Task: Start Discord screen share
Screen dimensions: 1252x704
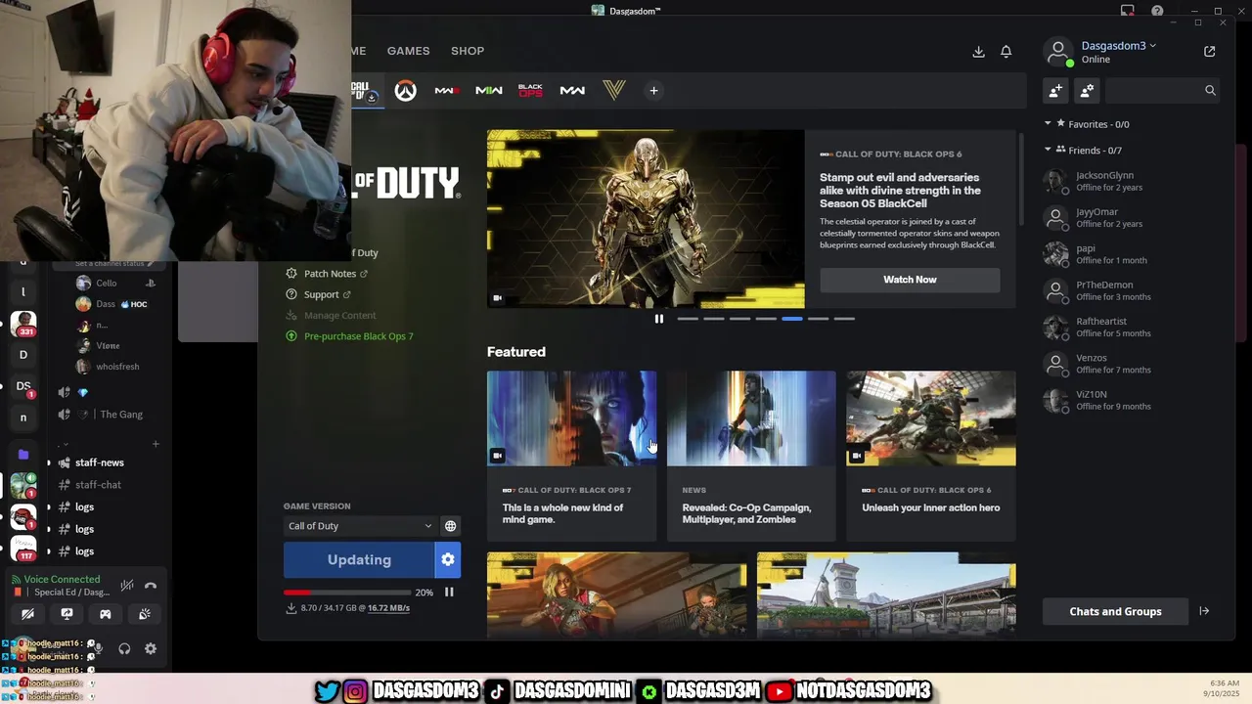Action: point(67,614)
